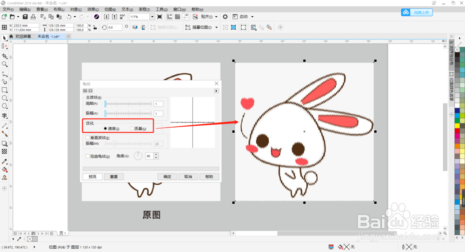The width and height of the screenshot is (465, 252).
Task: Select the Shape tool in toolbox
Action: 4,46
